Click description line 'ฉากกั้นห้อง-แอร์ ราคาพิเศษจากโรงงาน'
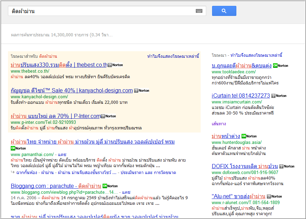306x219 pixels. [247, 184]
